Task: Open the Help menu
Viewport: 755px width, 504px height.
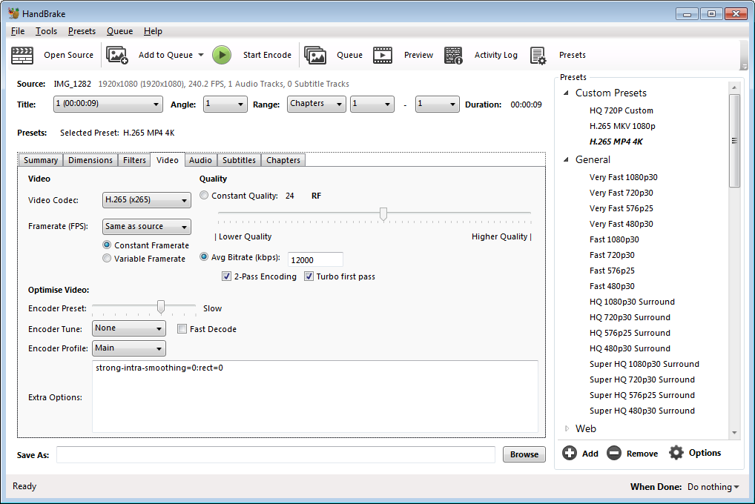Action: click(x=153, y=31)
